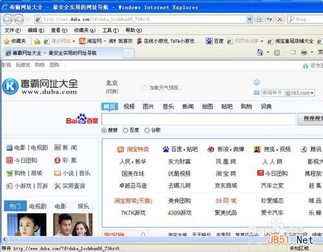
Task: Open the @163.com mail domain dropdown
Action: (312, 93)
